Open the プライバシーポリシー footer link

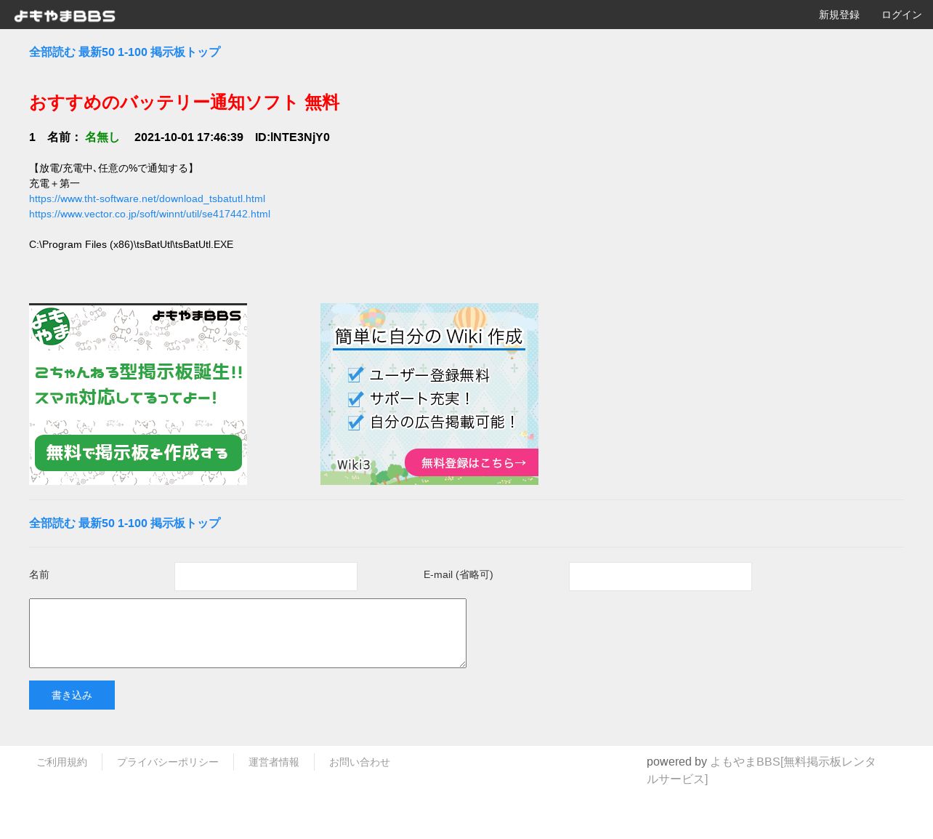(x=168, y=762)
